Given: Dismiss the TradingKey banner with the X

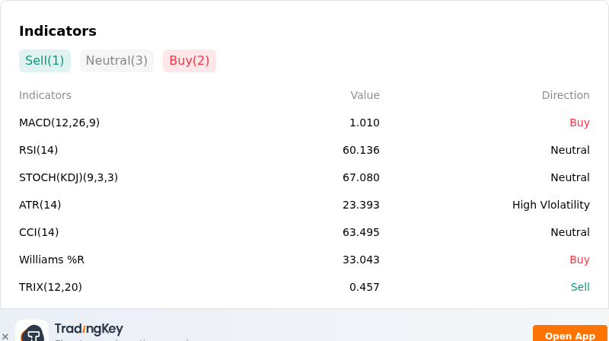Looking at the screenshot, I should coord(5,336).
